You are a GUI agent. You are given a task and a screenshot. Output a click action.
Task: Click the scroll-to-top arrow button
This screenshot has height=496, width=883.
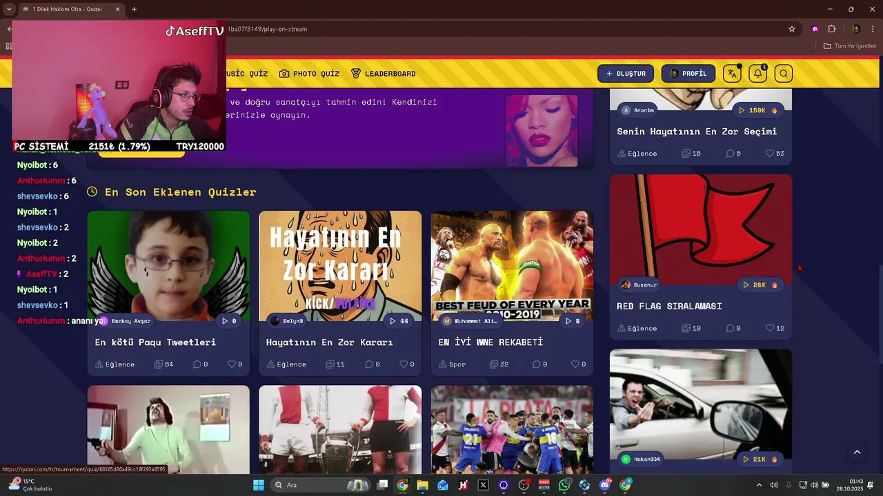click(x=857, y=453)
